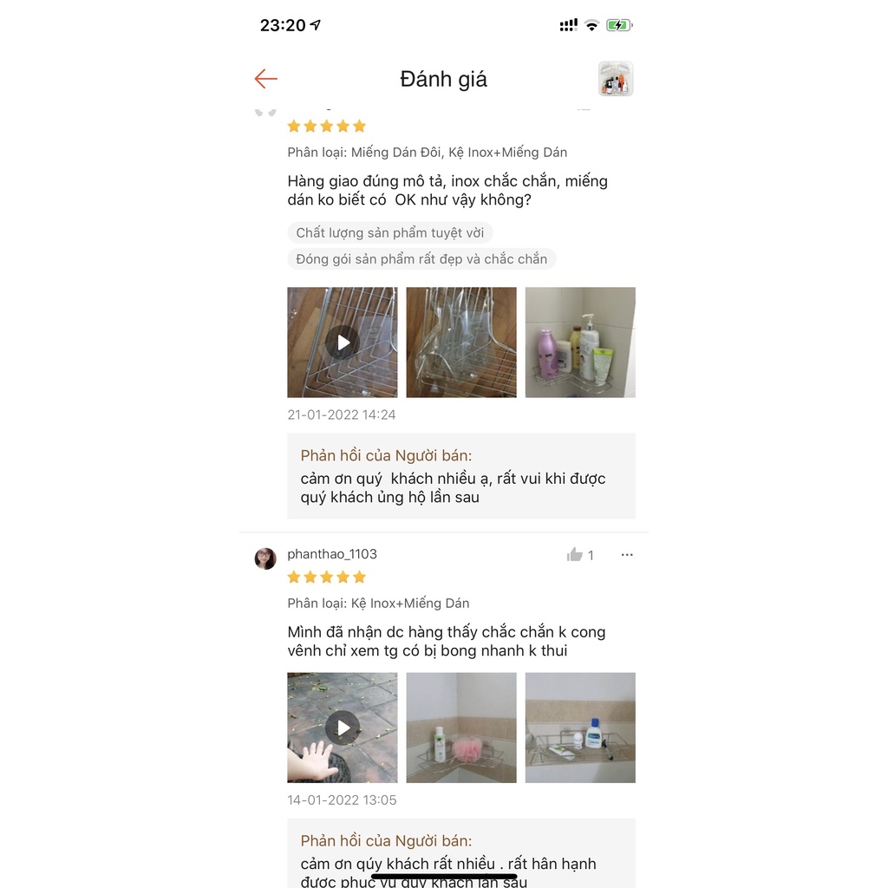Viewport: 888px width, 888px height.
Task: View the plastic-wrapped rack photo
Action: (x=461, y=342)
